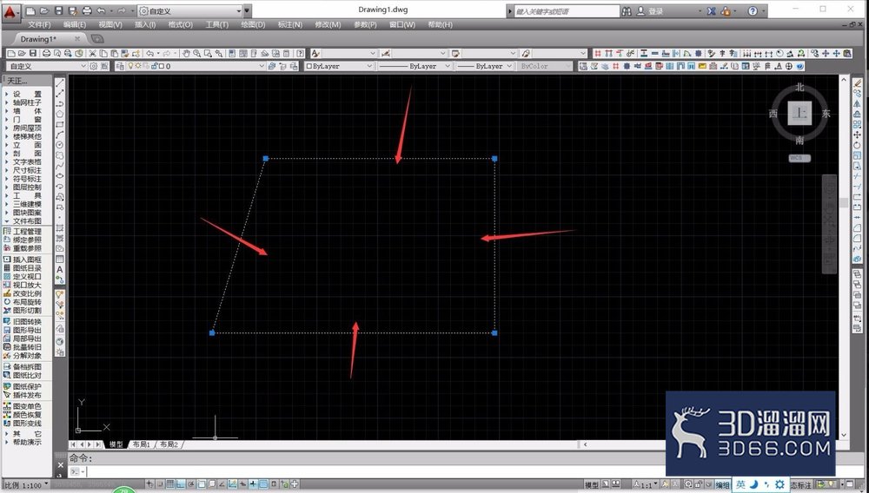Click the WCS button under the ViewCube
This screenshot has width=869, height=493.
pyautogui.click(x=799, y=158)
